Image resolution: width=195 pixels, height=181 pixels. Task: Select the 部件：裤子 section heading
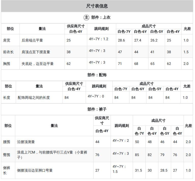tap(97, 109)
